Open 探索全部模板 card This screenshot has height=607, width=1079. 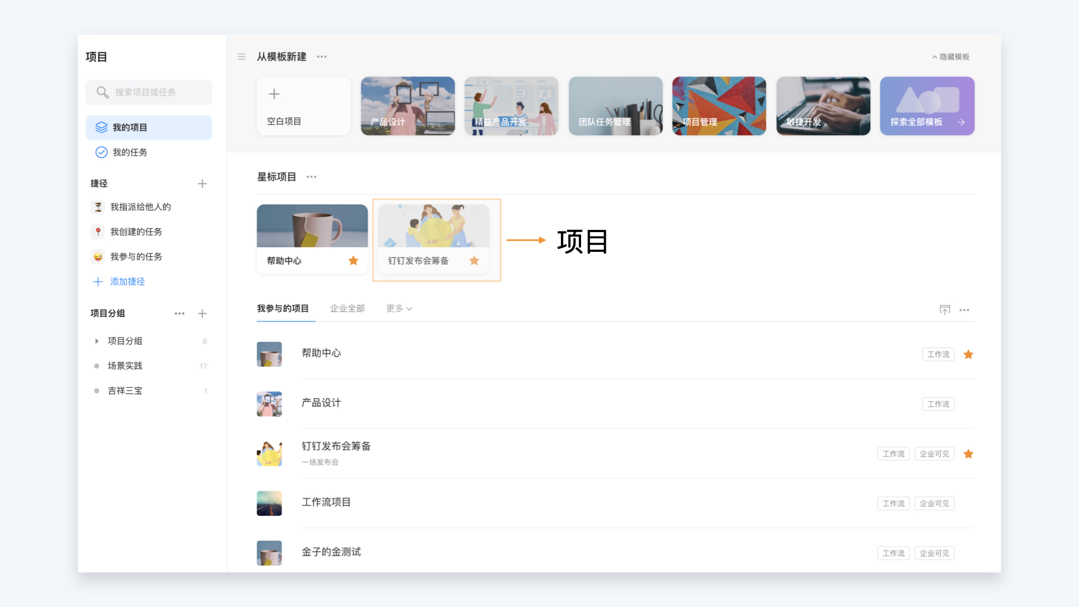pos(927,106)
